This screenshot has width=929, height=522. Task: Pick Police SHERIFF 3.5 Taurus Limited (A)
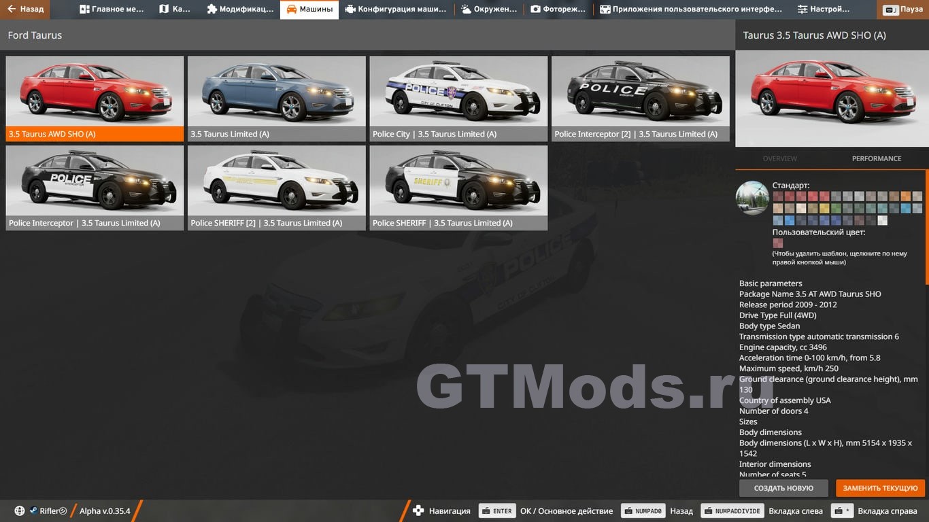(x=458, y=188)
